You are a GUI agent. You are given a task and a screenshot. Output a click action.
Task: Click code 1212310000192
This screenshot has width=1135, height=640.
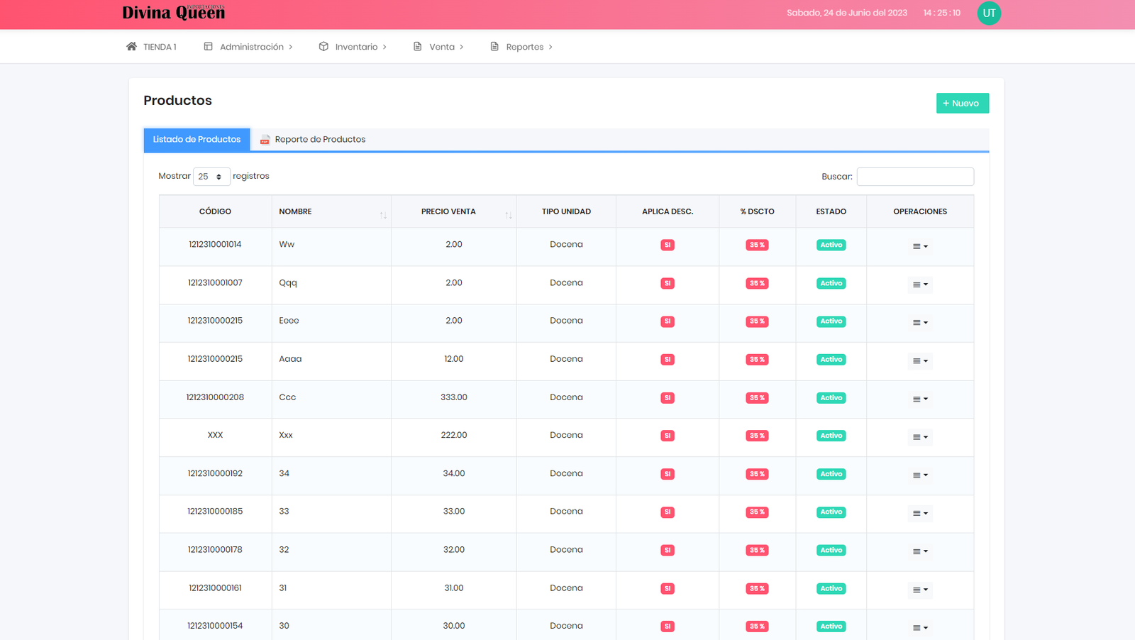coord(215,473)
